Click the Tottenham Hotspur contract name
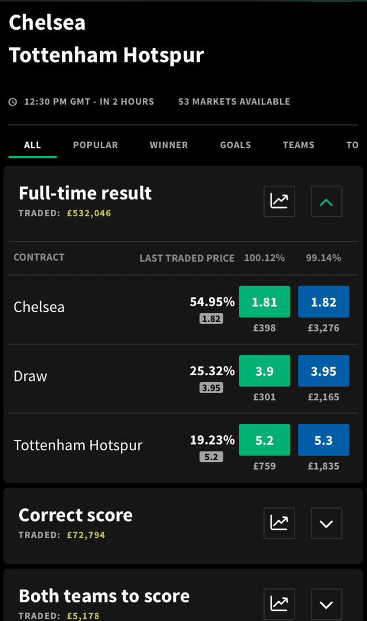Image resolution: width=367 pixels, height=621 pixels. click(78, 445)
